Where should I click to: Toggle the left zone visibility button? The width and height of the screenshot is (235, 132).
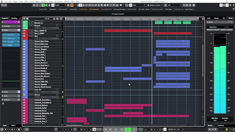[221, 5]
